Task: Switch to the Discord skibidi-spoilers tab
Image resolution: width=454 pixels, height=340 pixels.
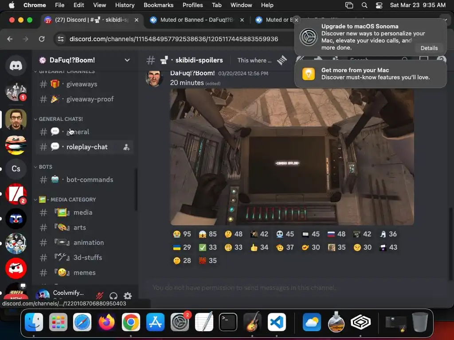Action: click(91, 20)
